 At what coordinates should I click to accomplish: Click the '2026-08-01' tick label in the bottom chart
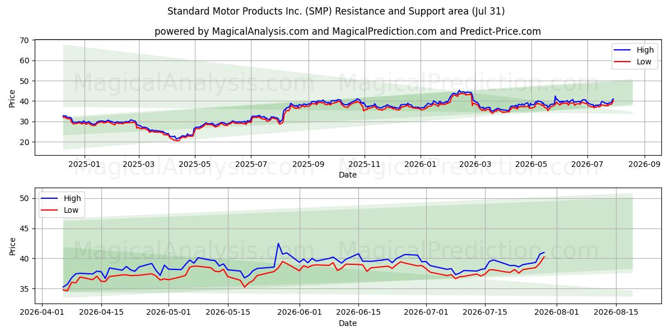coord(557,313)
